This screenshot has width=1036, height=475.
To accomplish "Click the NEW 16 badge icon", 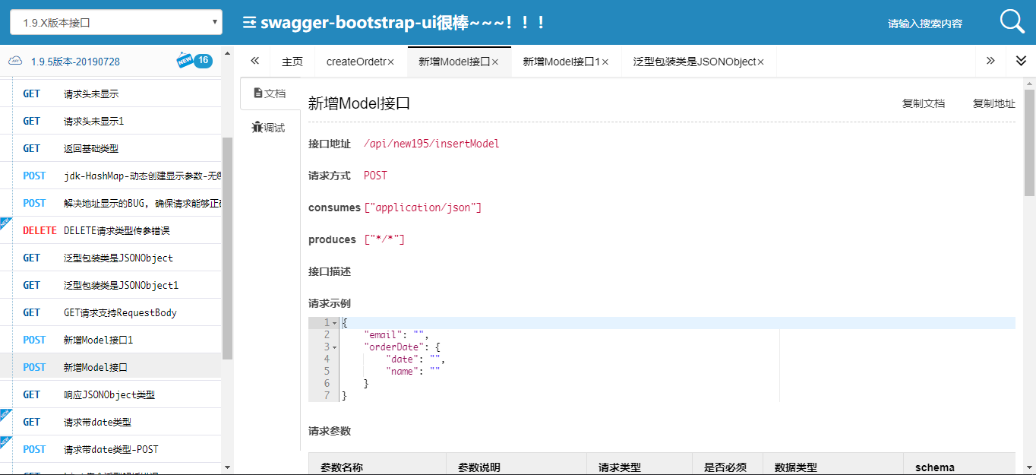I will pos(194,61).
